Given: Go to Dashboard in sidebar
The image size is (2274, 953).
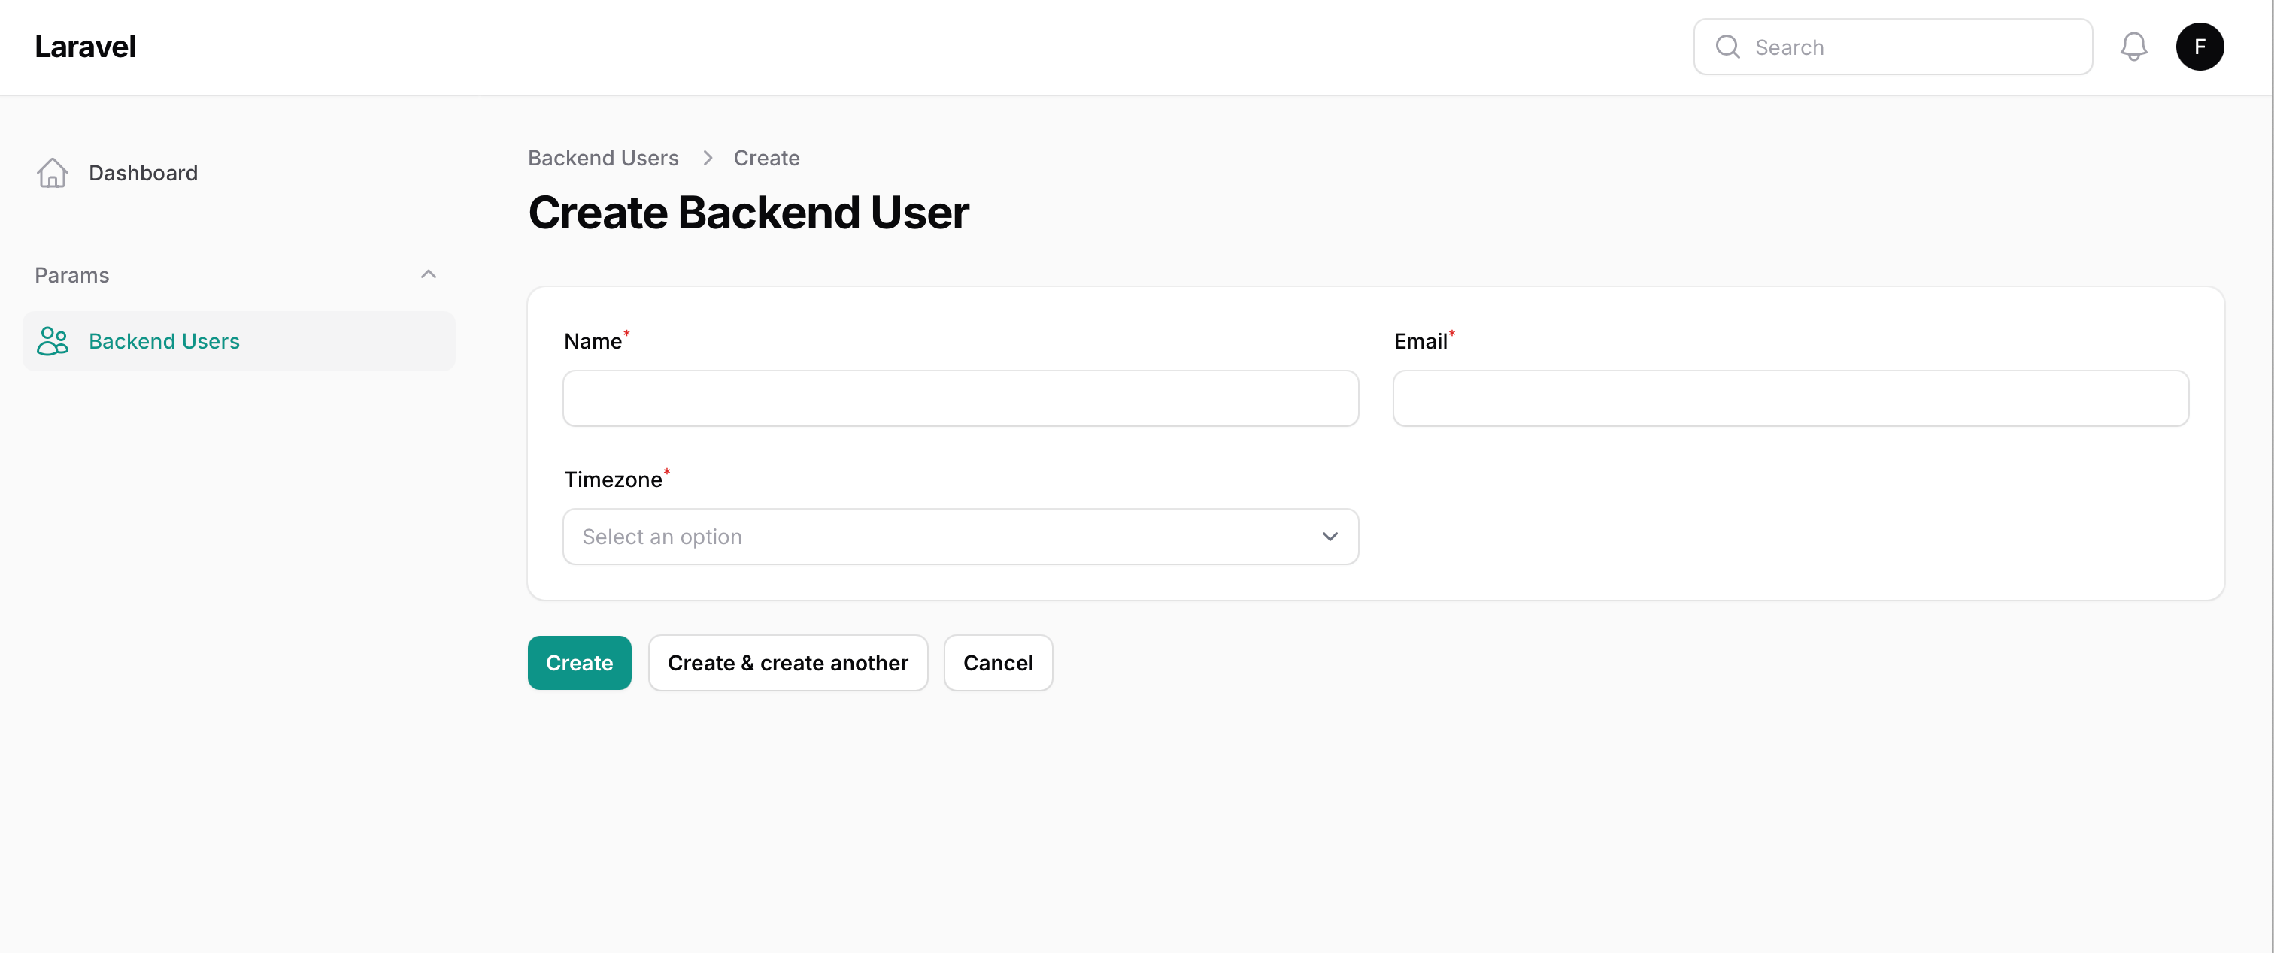Looking at the screenshot, I should click(x=238, y=173).
